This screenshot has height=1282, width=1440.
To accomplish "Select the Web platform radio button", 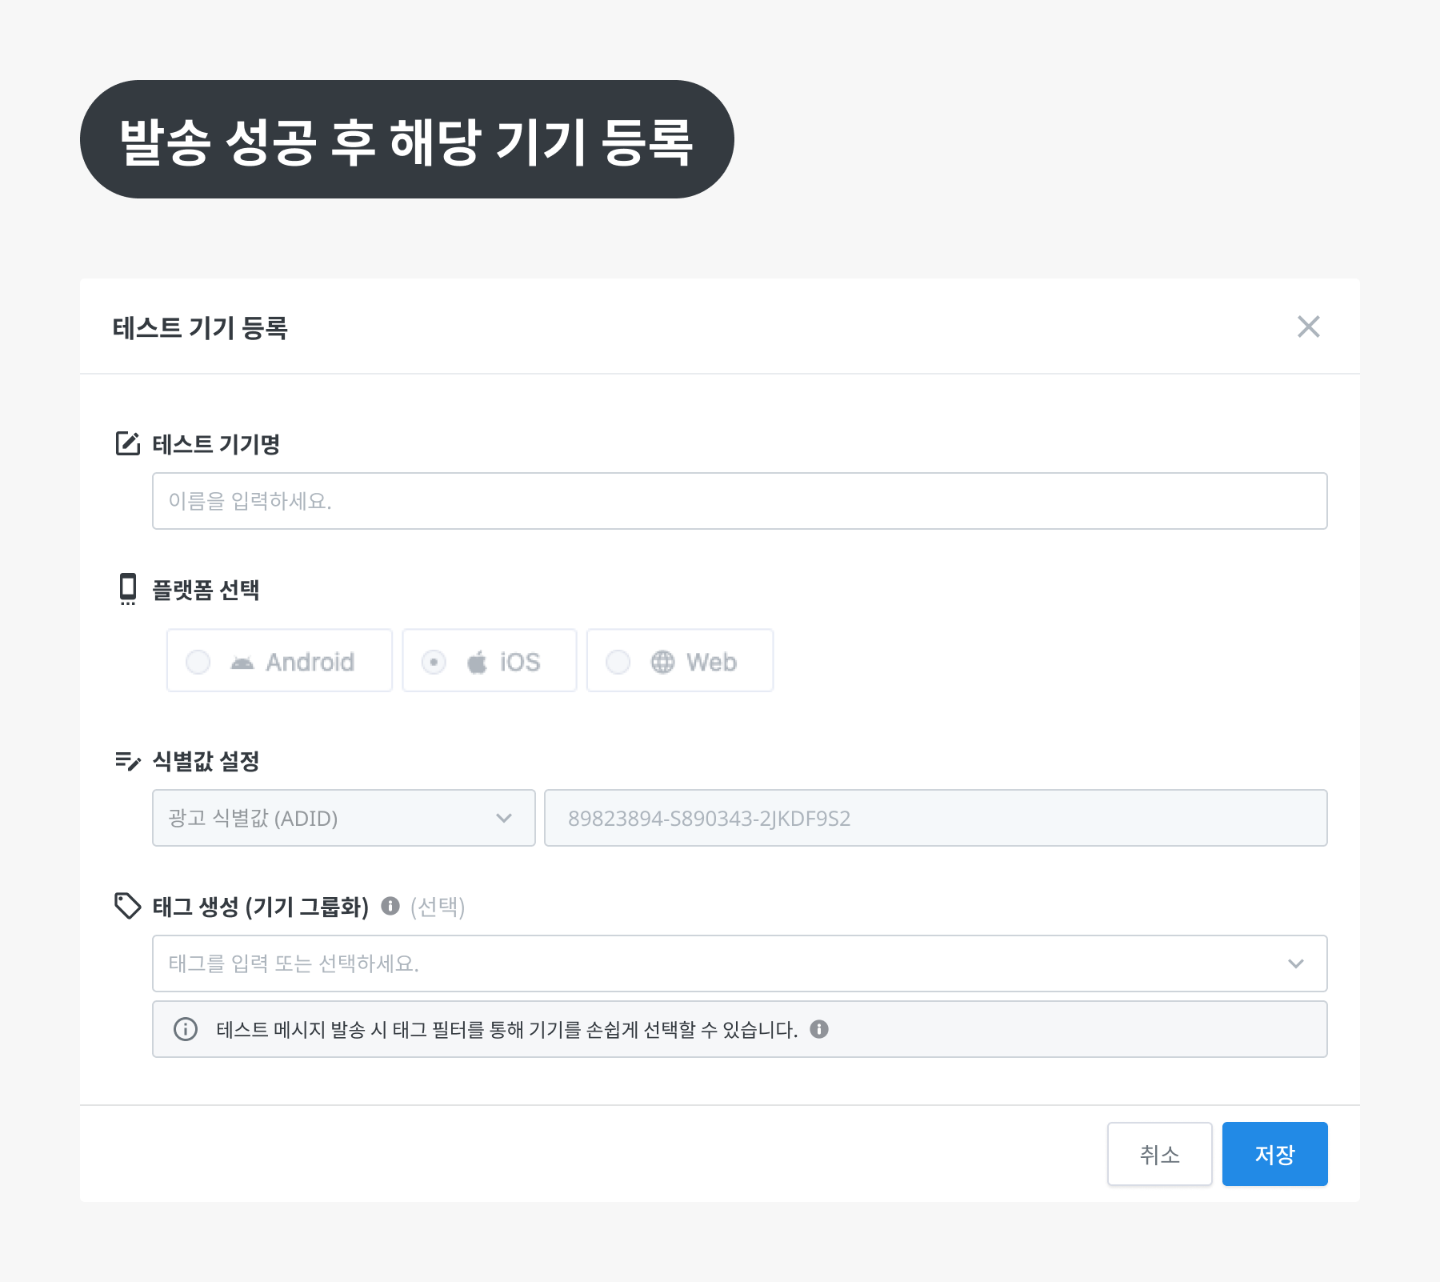I will pos(617,662).
